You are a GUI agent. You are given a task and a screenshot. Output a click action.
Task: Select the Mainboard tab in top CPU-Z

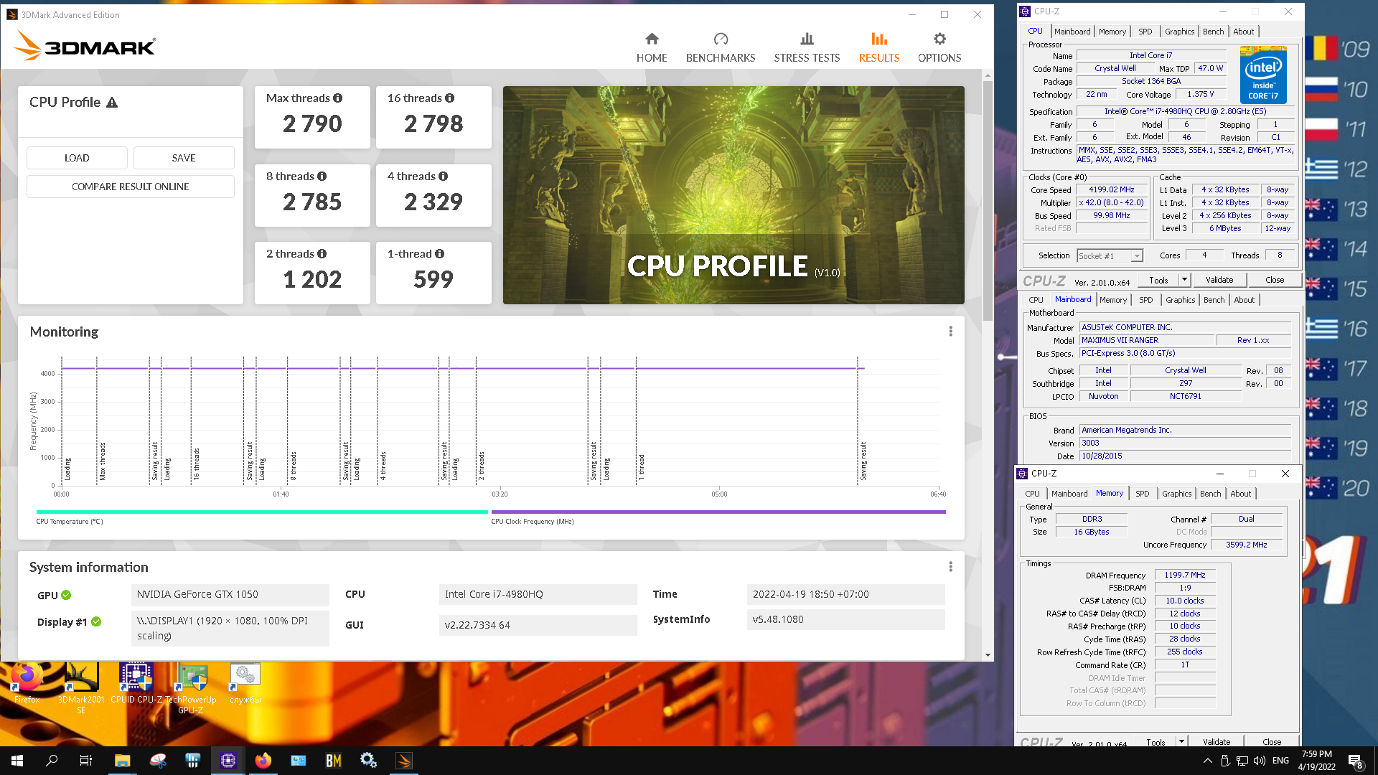pos(1072,32)
